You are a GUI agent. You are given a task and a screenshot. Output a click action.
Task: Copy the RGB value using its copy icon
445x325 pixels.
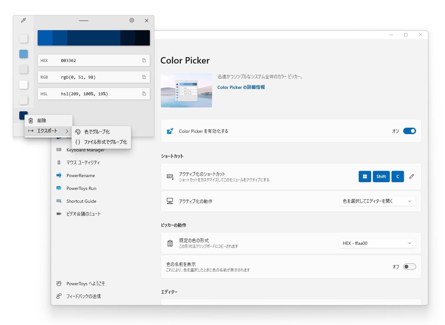tap(144, 77)
